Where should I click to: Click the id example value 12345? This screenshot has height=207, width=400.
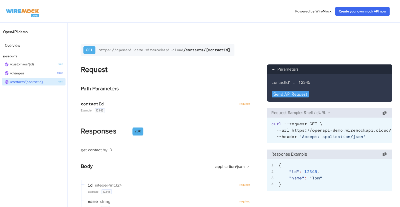coord(107,192)
